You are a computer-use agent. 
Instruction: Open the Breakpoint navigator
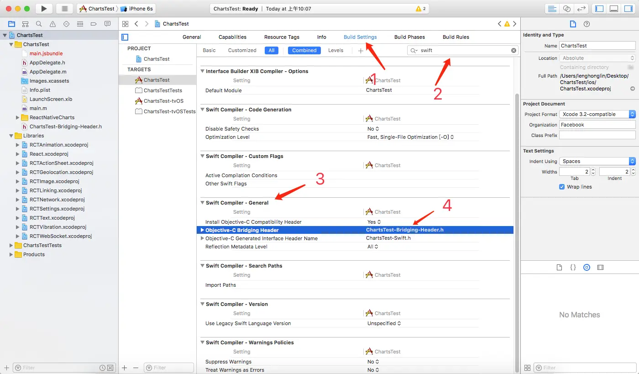coord(94,24)
